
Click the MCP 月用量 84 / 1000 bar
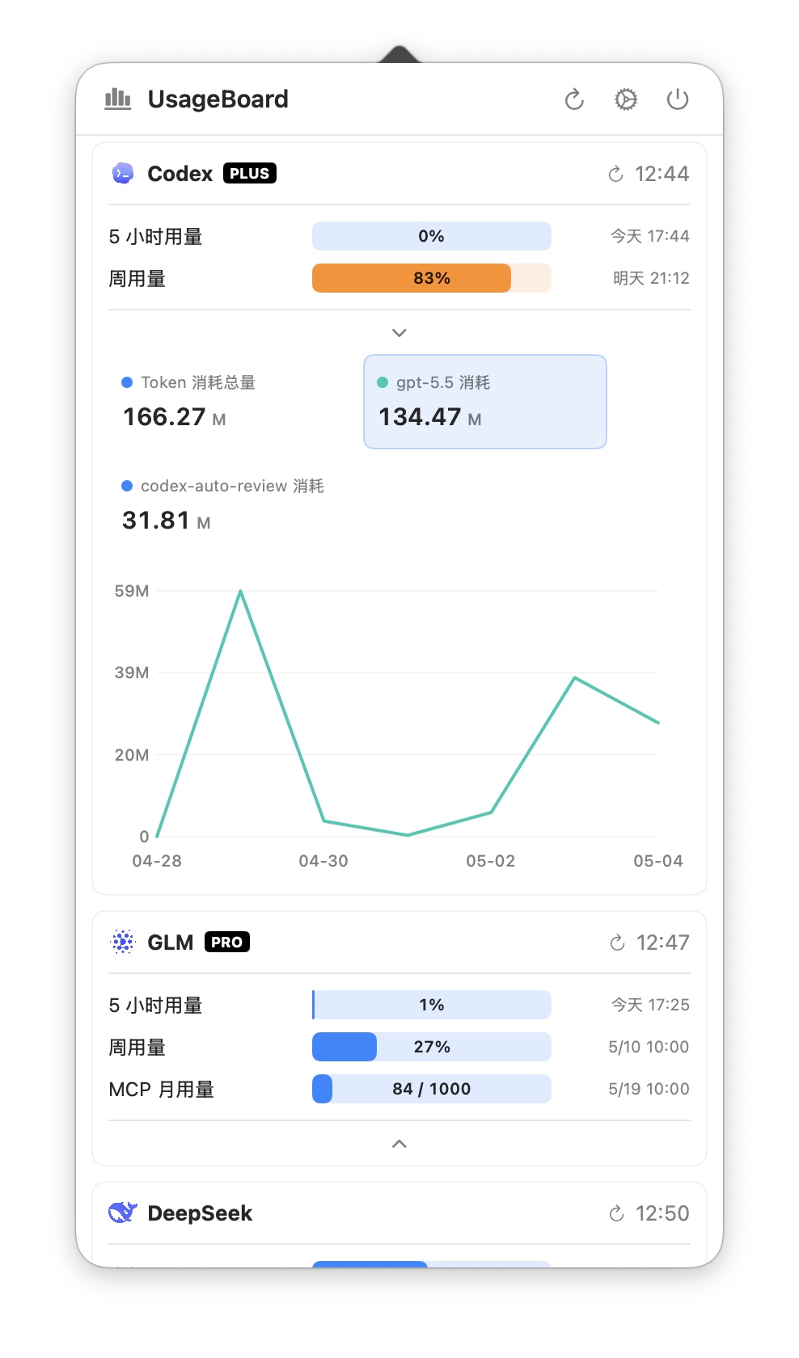pyautogui.click(x=432, y=1089)
